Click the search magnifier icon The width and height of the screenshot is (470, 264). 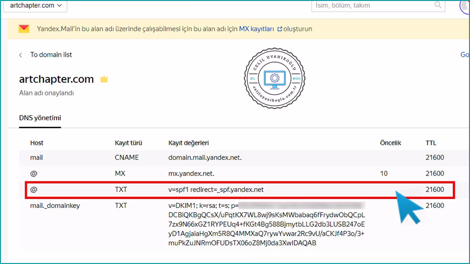(438, 5)
